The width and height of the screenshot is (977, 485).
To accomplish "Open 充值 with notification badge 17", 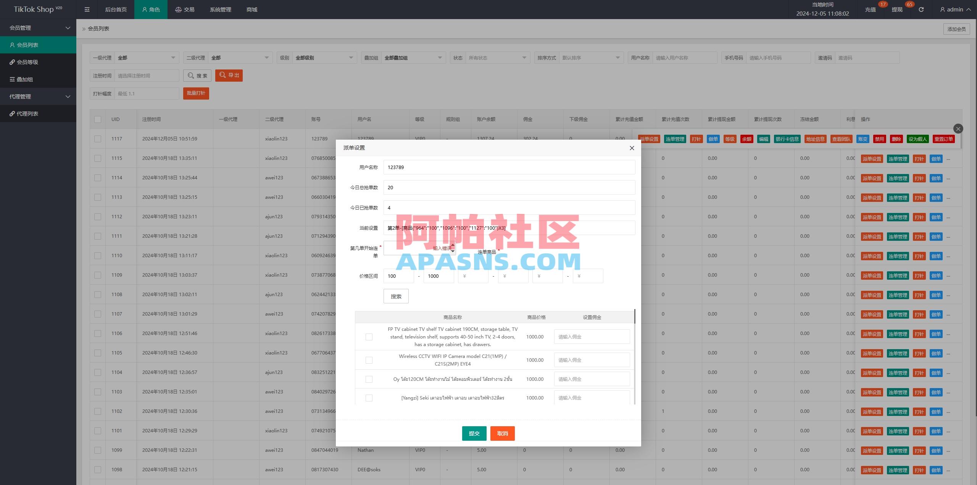I will click(871, 9).
